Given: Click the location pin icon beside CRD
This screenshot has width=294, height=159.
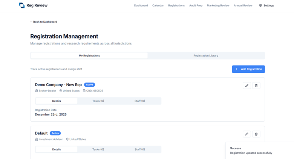Looking at the screenshot, I should tap(61, 91).
